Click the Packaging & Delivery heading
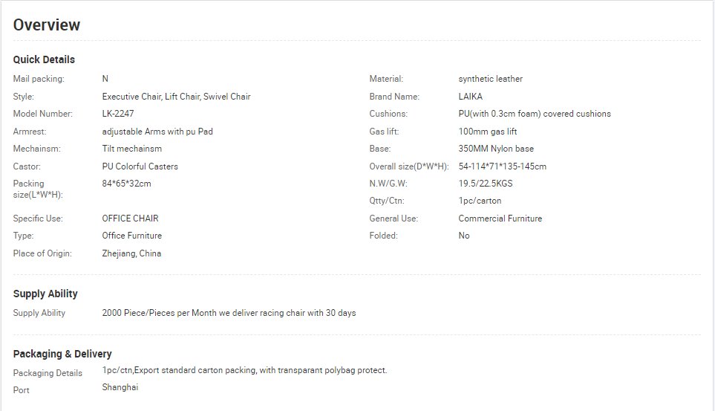 tap(62, 354)
